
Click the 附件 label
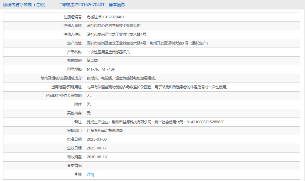[78, 104]
